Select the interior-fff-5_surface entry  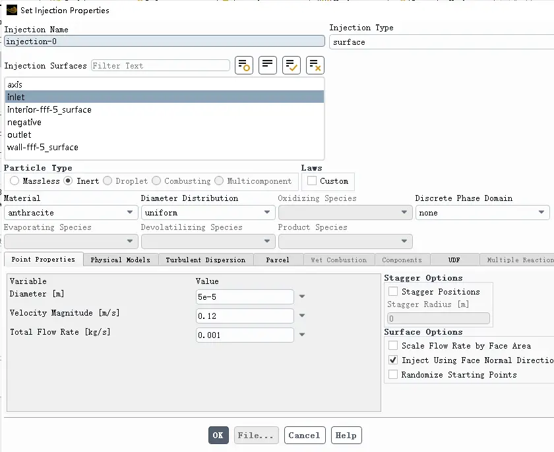(164, 109)
